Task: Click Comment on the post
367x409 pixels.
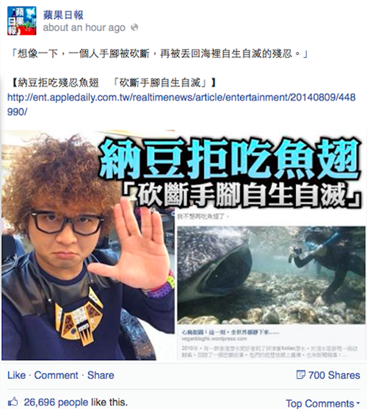Action: [x=56, y=375]
